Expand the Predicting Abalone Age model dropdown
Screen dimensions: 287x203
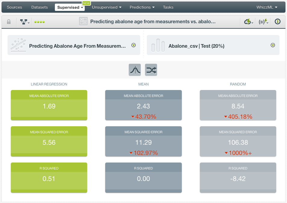133,45
